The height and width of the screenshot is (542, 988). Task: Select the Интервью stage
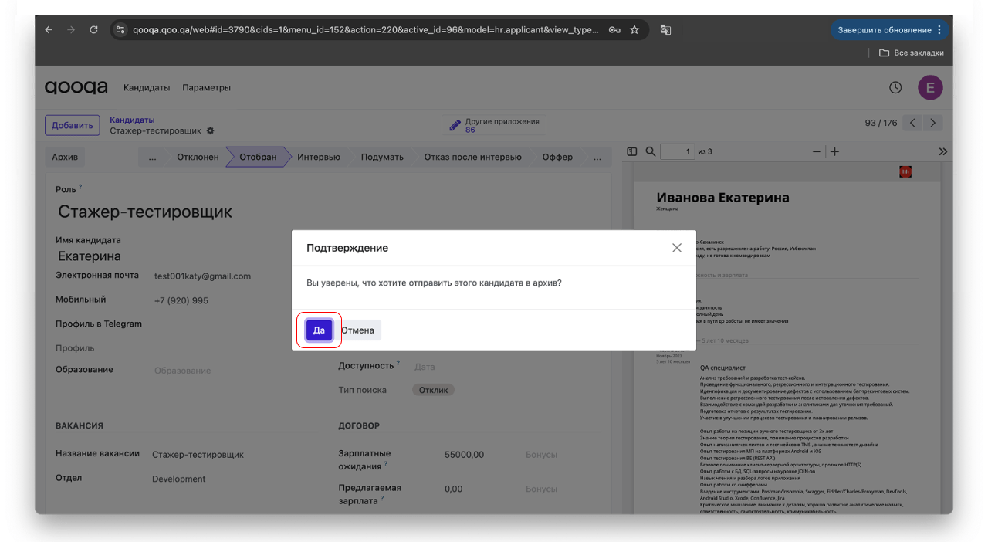click(319, 157)
